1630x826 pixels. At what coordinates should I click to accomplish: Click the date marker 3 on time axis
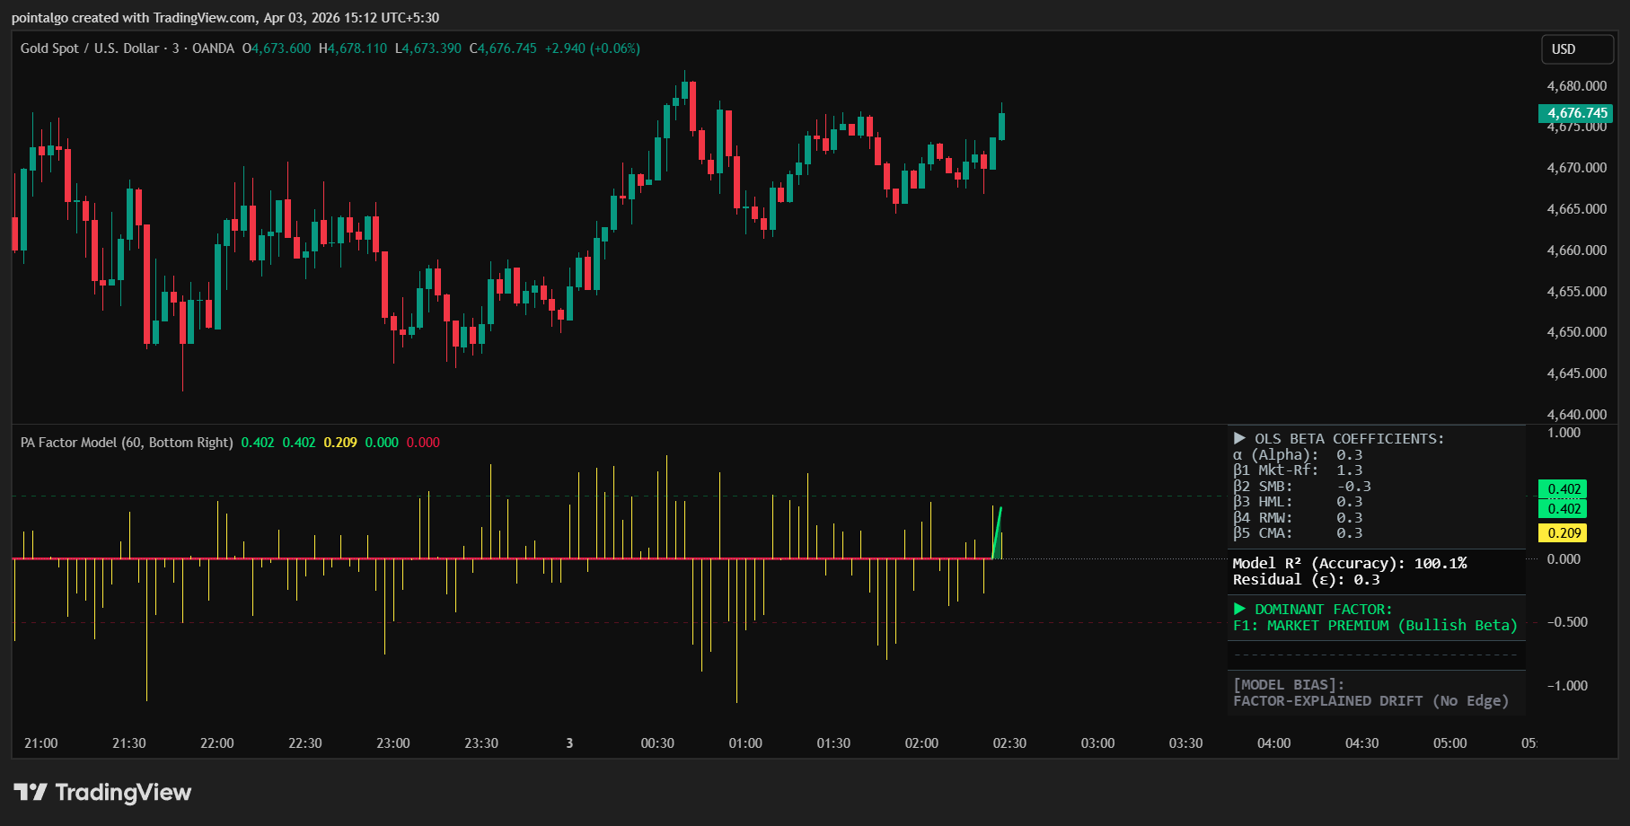pyautogui.click(x=569, y=743)
